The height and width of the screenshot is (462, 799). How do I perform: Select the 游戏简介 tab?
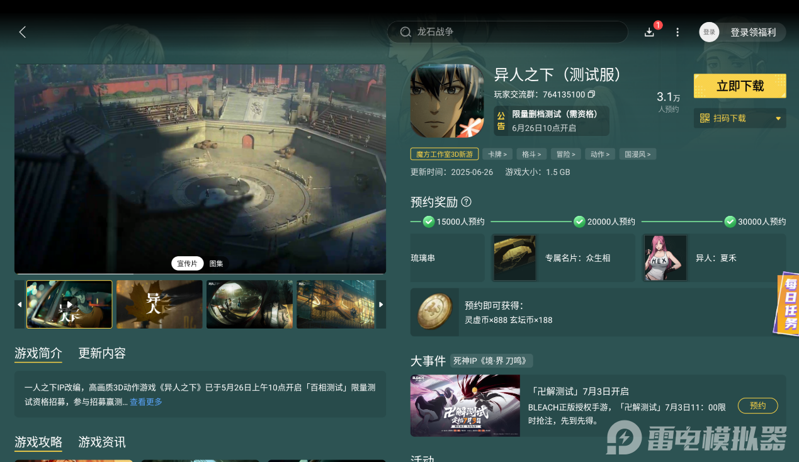38,353
